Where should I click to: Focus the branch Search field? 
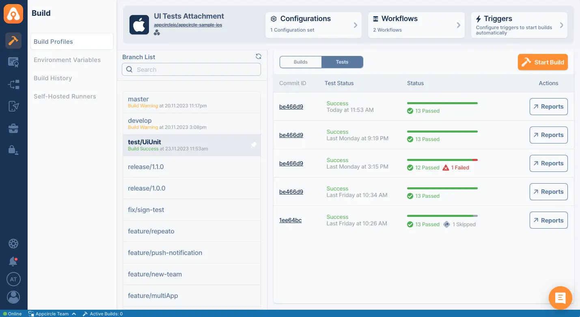191,69
